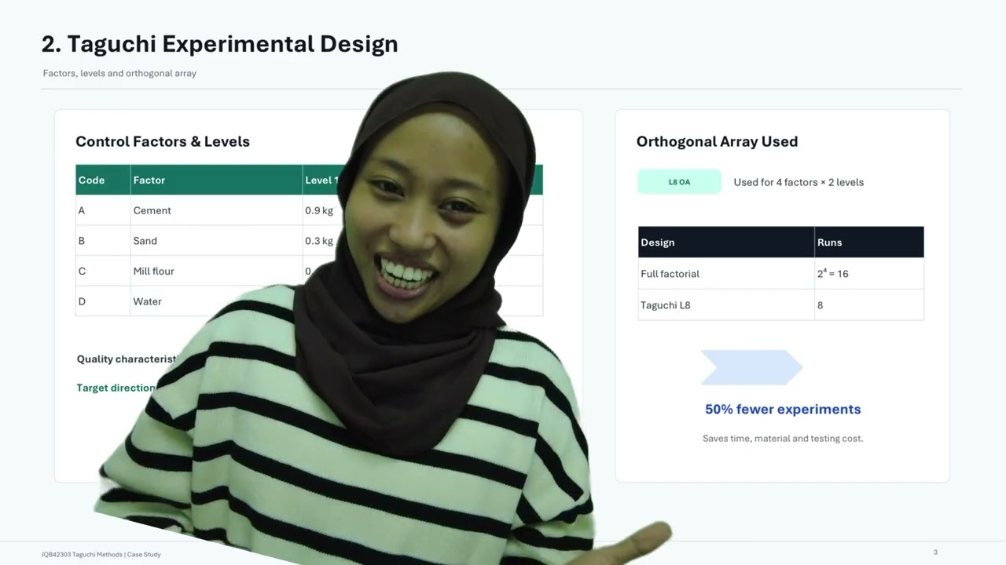Click 'Saves time, material and testing cost.' caption

[783, 439]
